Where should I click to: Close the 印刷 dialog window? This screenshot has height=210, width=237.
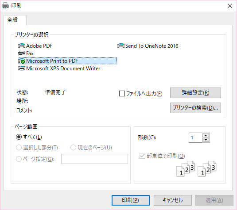[230, 6]
